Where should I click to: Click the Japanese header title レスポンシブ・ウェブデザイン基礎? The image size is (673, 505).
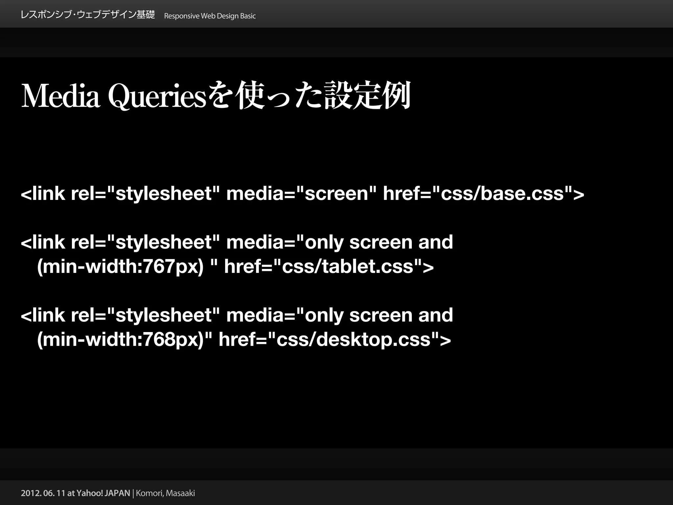(87, 15)
